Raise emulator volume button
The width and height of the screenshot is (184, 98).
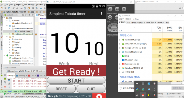pyautogui.click(x=117, y=9)
